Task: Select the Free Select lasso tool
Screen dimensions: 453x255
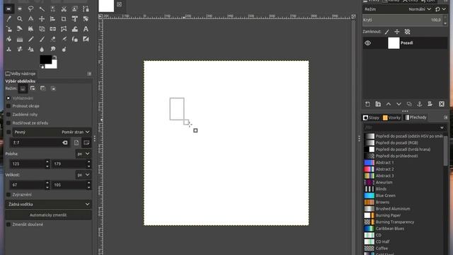Action: (30, 9)
